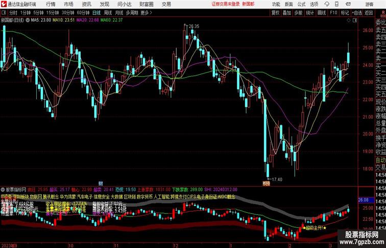Viewport: 386px width, 248px height.
Task: Click the diamond icon at chart top-right
Action: (x=349, y=20)
